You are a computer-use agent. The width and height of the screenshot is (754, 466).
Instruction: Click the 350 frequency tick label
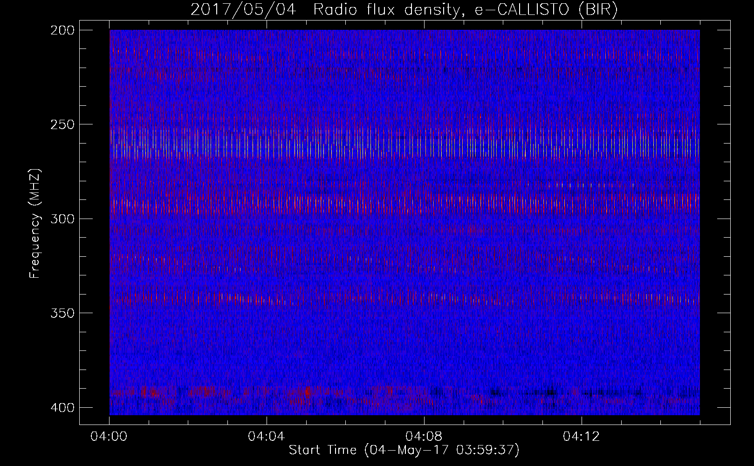62,313
